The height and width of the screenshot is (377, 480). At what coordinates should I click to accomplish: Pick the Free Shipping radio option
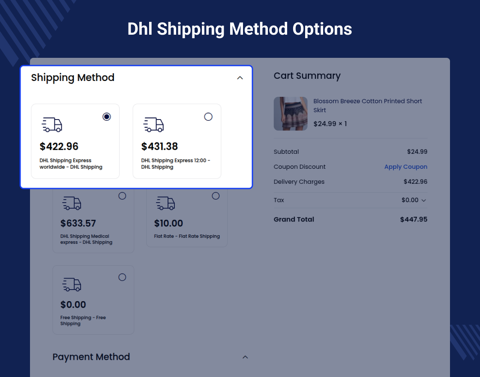(x=122, y=277)
